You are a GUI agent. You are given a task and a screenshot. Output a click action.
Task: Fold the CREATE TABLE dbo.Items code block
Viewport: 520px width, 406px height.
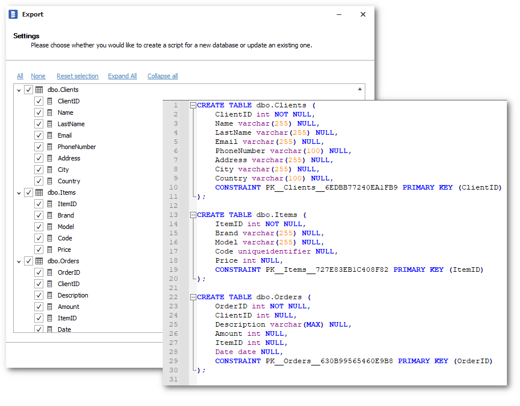point(193,215)
